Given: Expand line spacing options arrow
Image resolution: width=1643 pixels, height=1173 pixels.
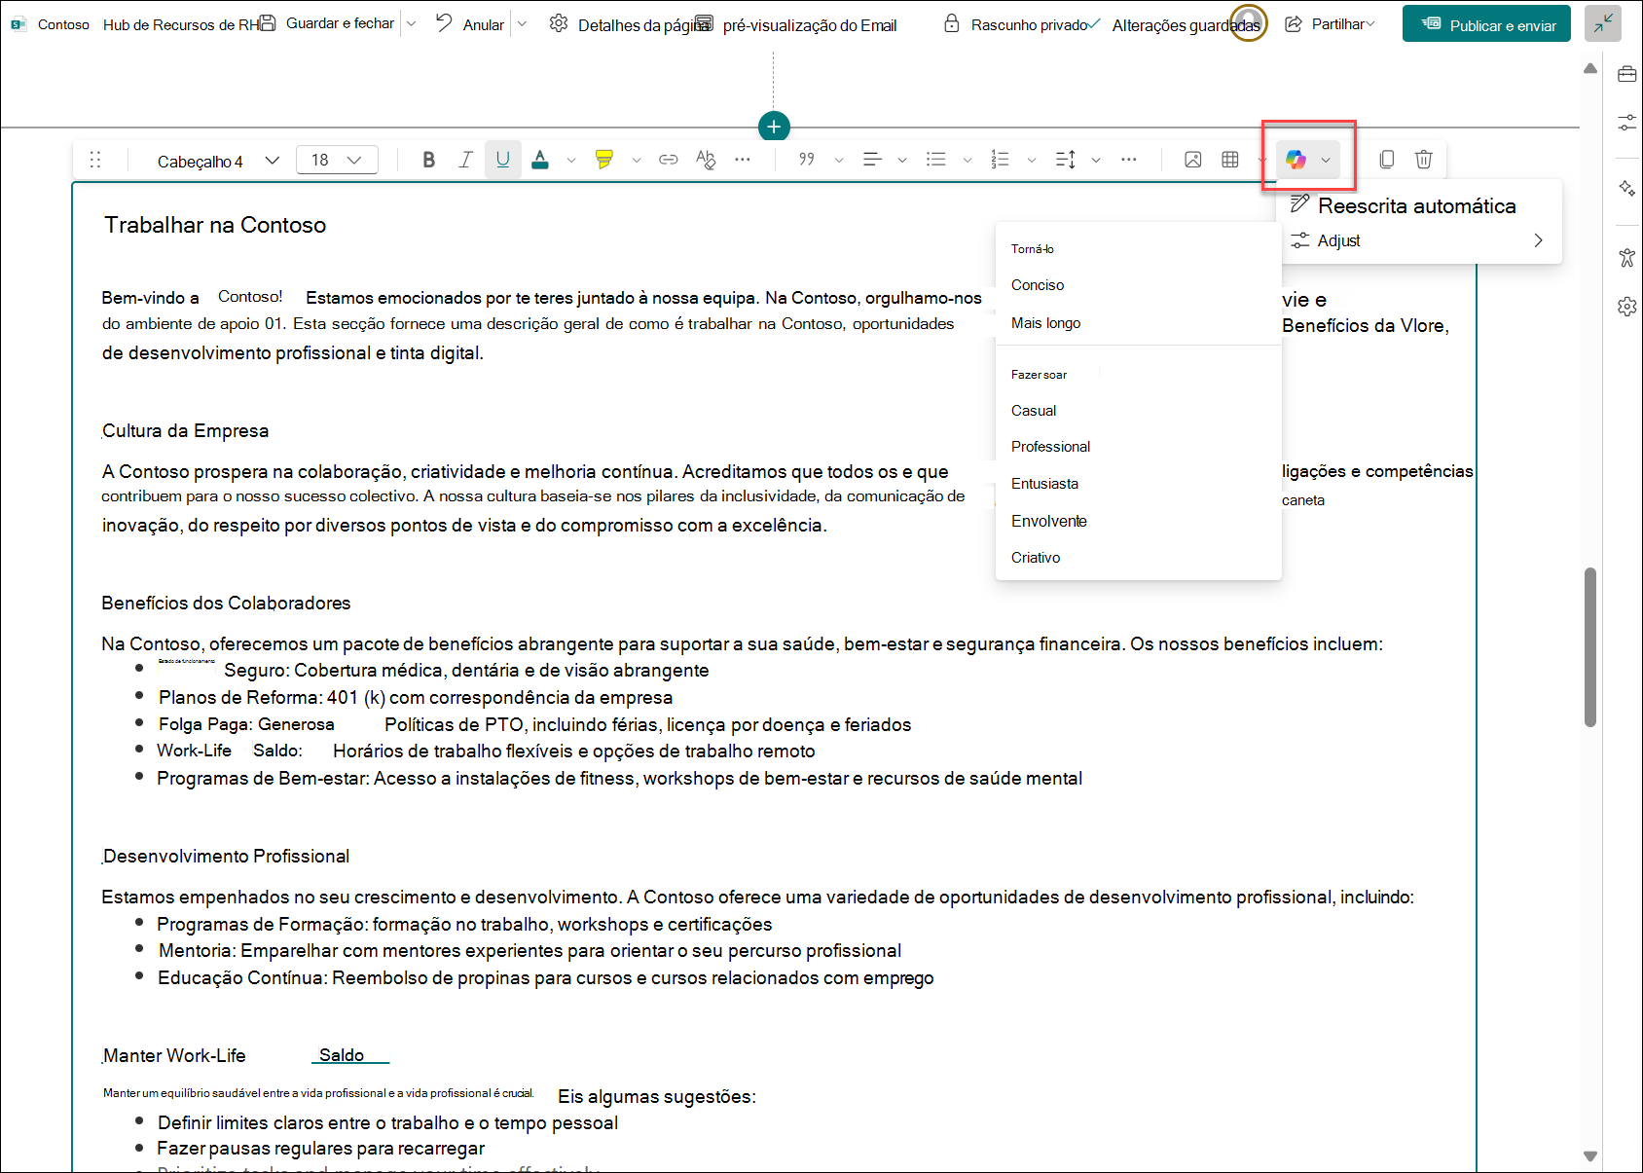Looking at the screenshot, I should click(x=1096, y=160).
